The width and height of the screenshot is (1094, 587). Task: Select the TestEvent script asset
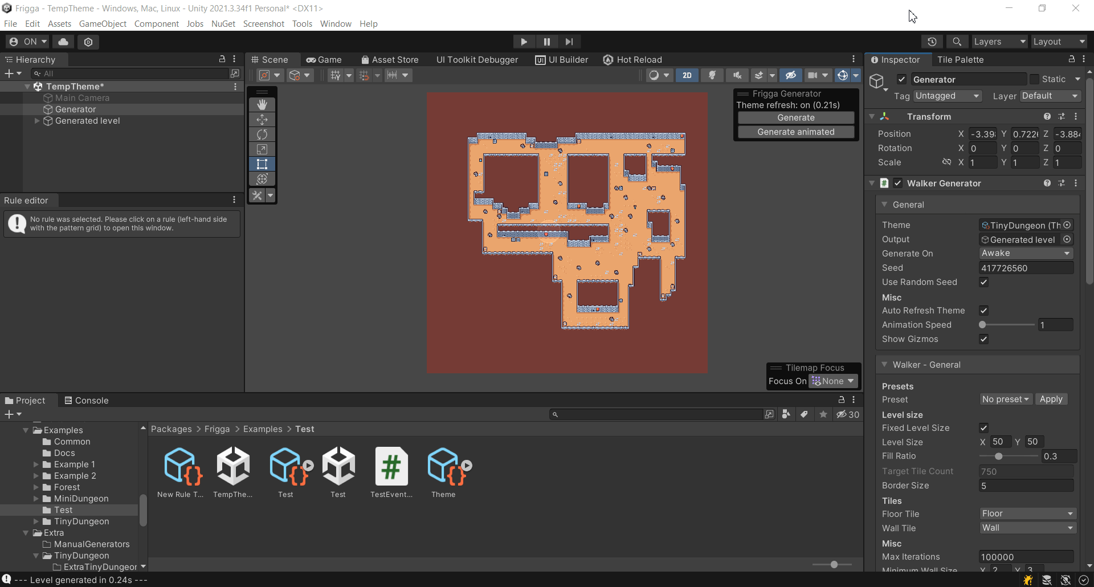coord(391,472)
